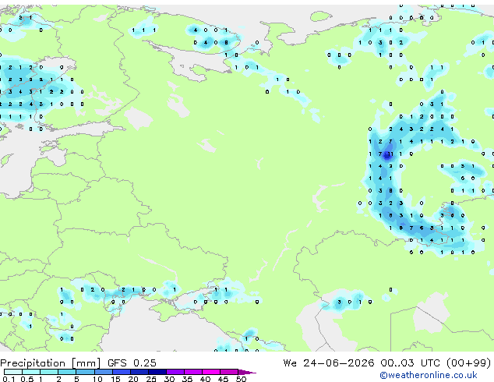Click the purple arrow tip above 50
Viewport: 494px width, 382px height.
pyautogui.click(x=247, y=372)
